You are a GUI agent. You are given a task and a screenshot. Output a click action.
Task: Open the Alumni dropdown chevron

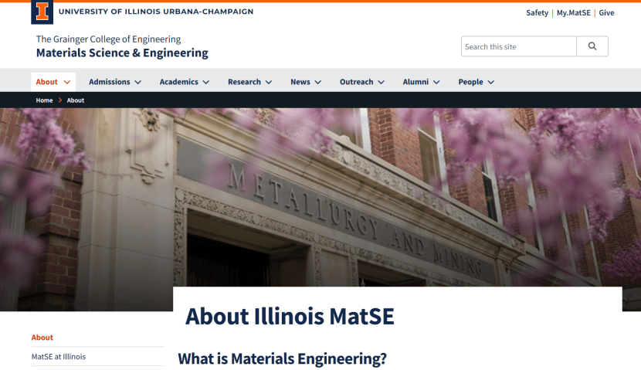pyautogui.click(x=436, y=82)
